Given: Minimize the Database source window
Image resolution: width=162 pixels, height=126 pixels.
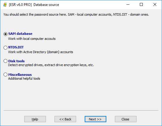Looking at the screenshot, I should [128, 4].
